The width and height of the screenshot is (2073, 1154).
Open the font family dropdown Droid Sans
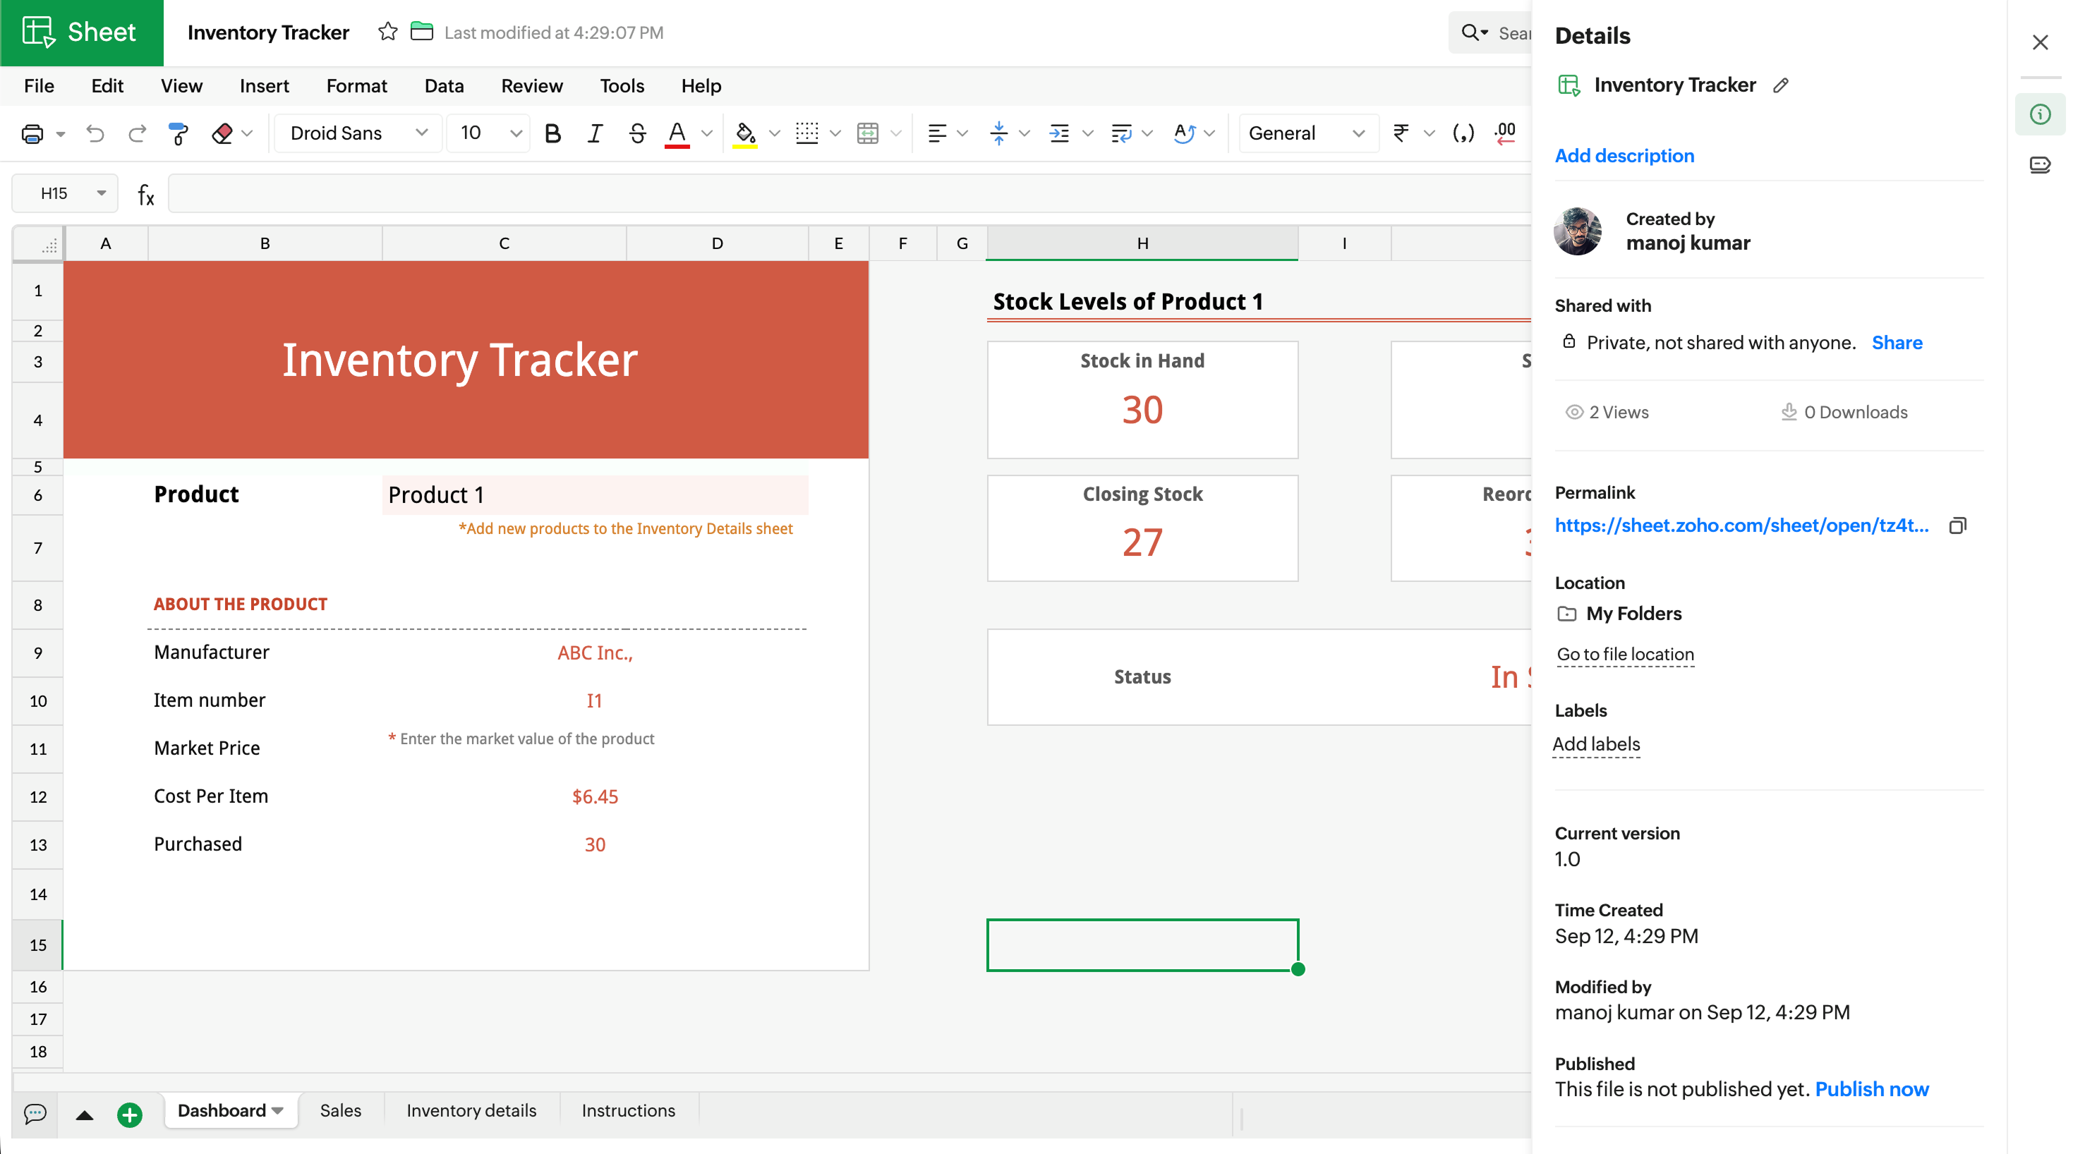(x=358, y=133)
